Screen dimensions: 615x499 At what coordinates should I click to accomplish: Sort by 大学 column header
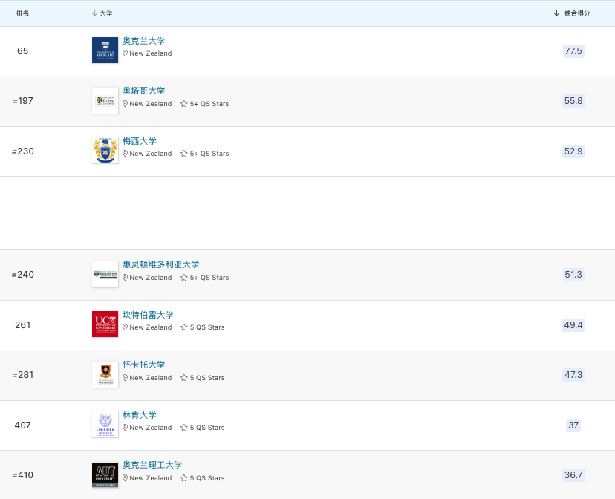coord(102,13)
